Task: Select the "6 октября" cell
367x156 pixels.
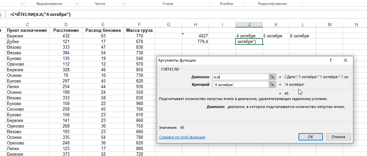Action: click(303, 36)
